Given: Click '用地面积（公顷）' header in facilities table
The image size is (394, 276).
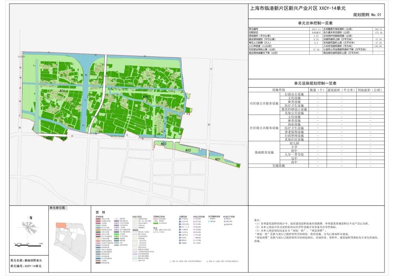Looking at the screenshot, I should pos(370,90).
